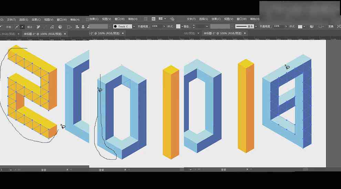341x189 pixels.
Task: Open zoom dropdown in right status bar
Action: 190,169
